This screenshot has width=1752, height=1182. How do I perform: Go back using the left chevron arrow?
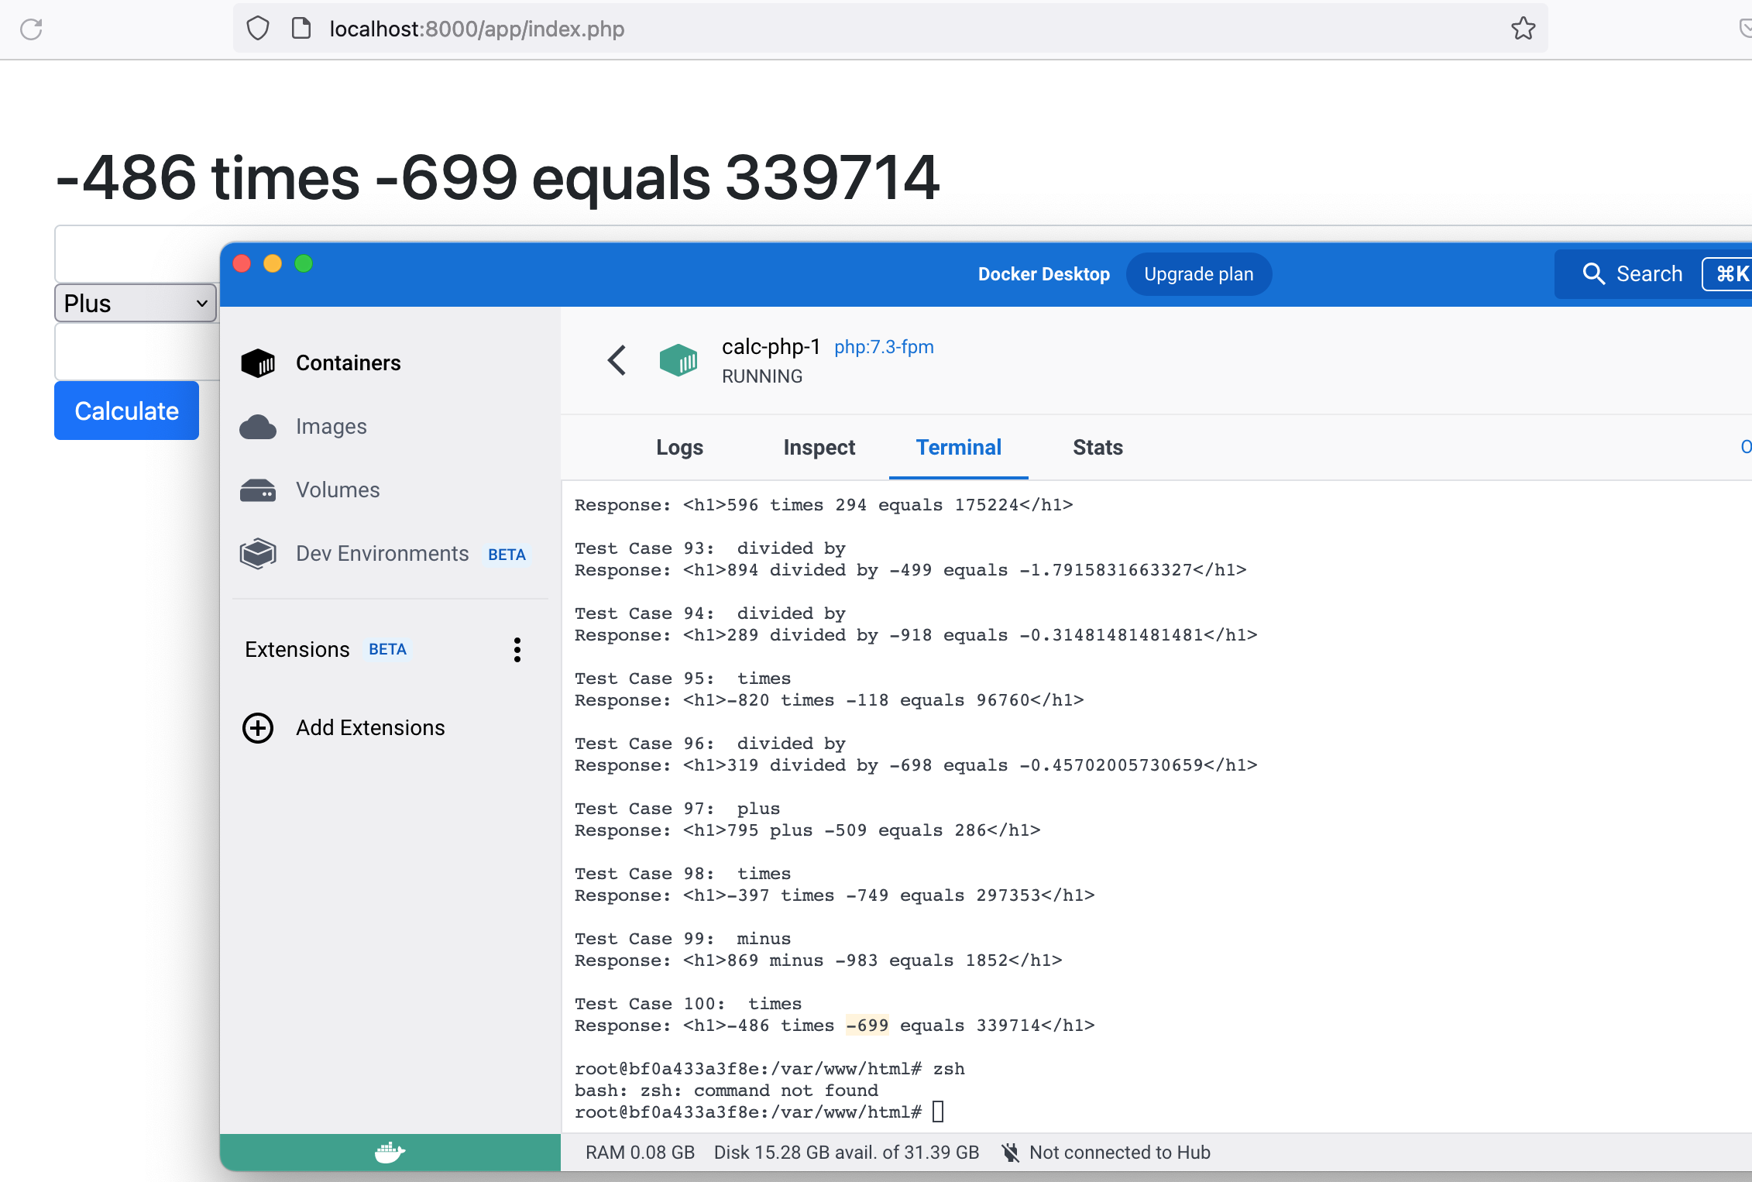click(617, 360)
